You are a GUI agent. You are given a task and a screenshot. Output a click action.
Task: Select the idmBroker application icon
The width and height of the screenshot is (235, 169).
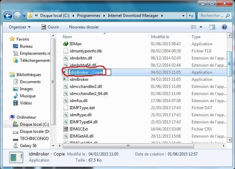click(x=66, y=79)
